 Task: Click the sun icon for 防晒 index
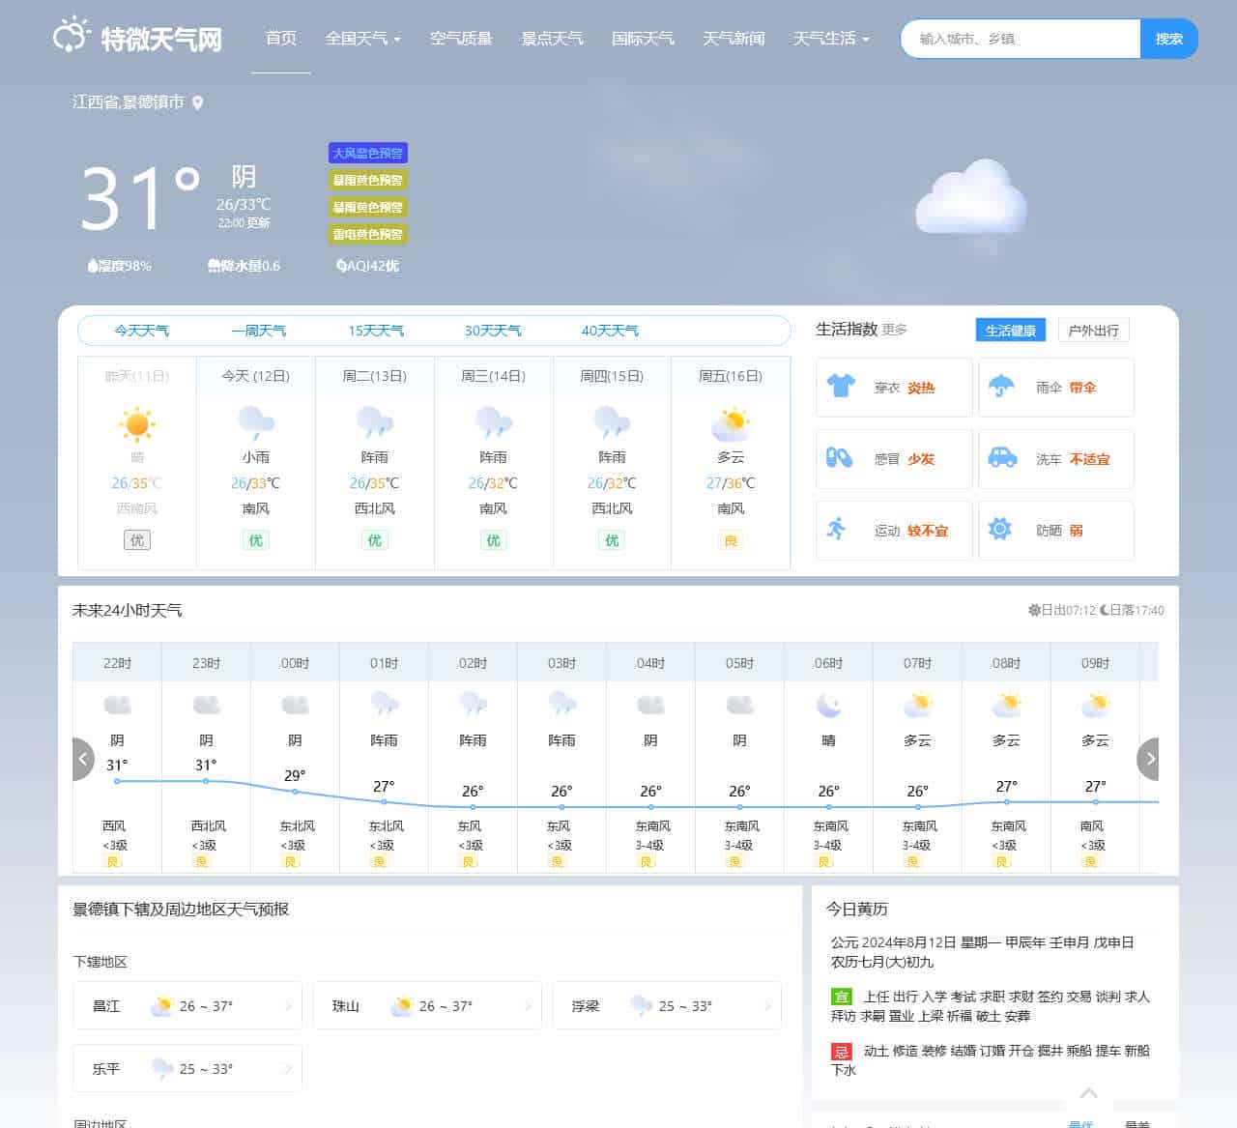pos(1000,529)
